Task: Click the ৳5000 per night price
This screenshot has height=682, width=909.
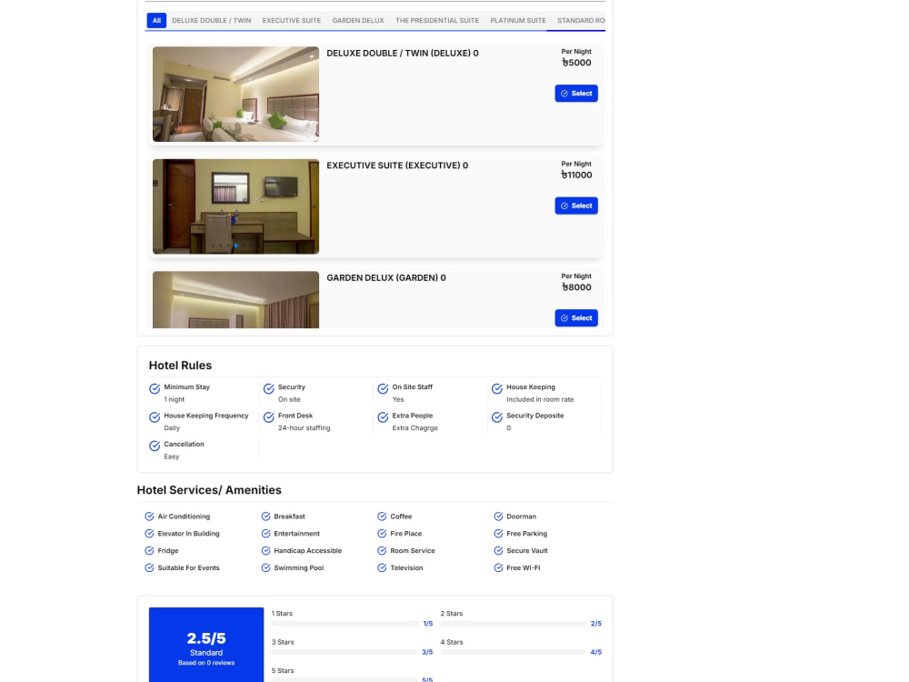Action: tap(577, 63)
